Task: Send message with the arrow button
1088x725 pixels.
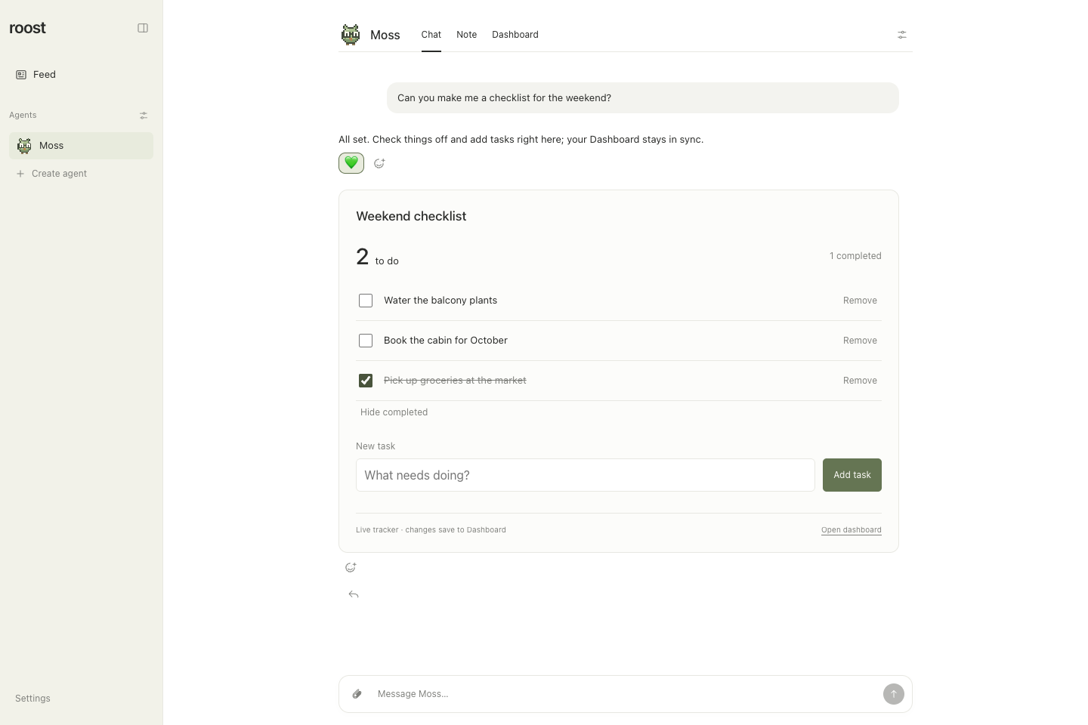Action: 894,694
